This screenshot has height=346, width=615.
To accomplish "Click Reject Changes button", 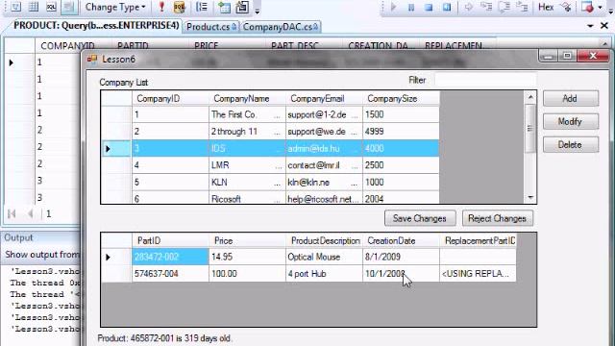I will click(498, 218).
